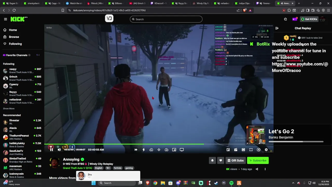Bookmark this page in address bar
The image size is (332, 187).
coord(63,10)
